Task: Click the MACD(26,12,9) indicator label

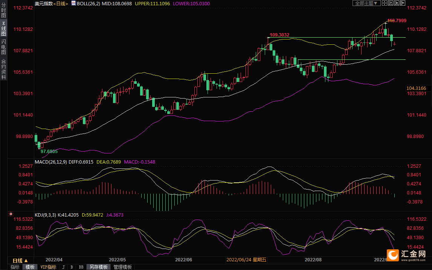Action: 51,162
